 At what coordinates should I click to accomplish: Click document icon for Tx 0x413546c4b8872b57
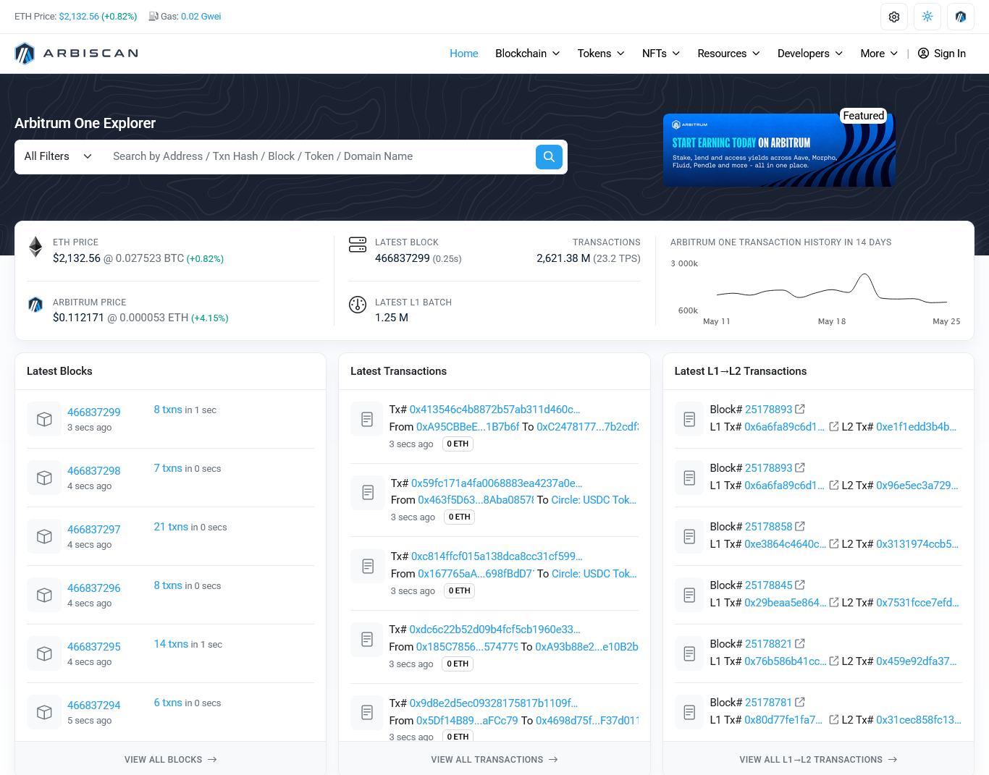pyautogui.click(x=367, y=419)
